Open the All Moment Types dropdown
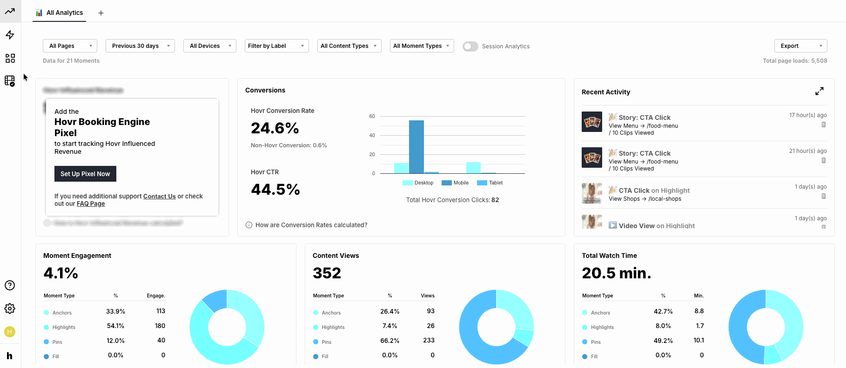 422,46
